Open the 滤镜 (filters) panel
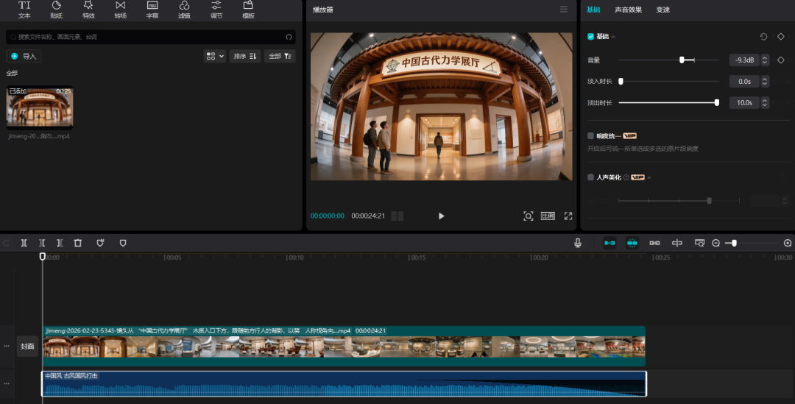 pyautogui.click(x=184, y=9)
